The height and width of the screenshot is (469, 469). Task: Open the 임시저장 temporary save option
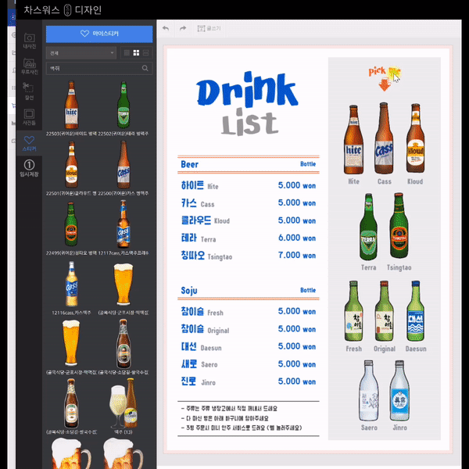point(30,168)
